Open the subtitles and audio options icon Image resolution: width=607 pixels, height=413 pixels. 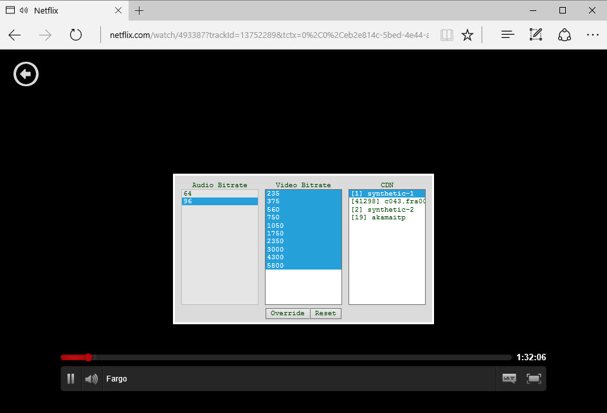[x=509, y=379]
